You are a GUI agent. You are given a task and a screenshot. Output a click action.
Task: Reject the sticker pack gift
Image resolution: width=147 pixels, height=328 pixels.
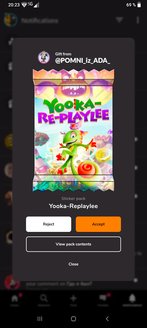[x=48, y=224]
